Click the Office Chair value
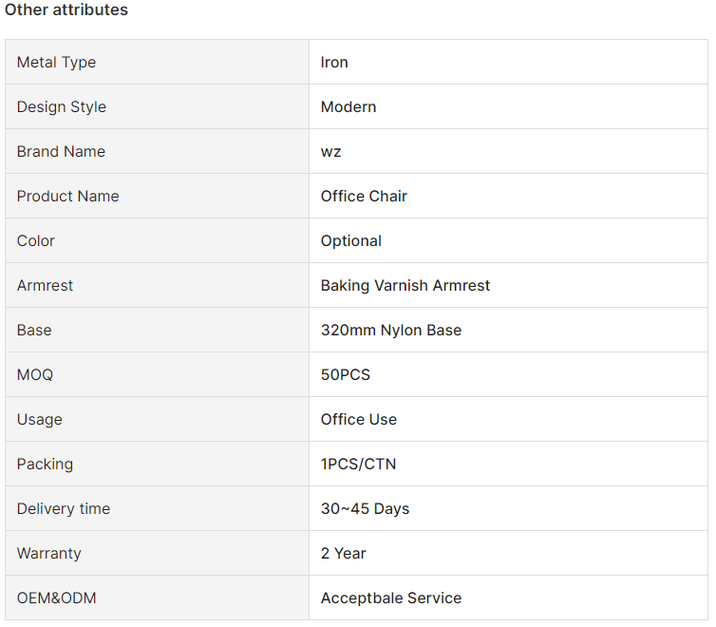This screenshot has height=627, width=716. pyautogui.click(x=364, y=197)
